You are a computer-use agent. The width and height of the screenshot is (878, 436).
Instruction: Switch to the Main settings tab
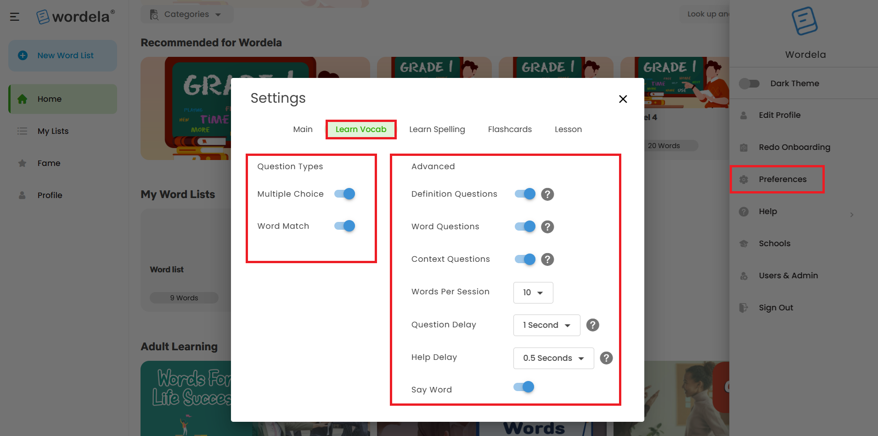[303, 129]
